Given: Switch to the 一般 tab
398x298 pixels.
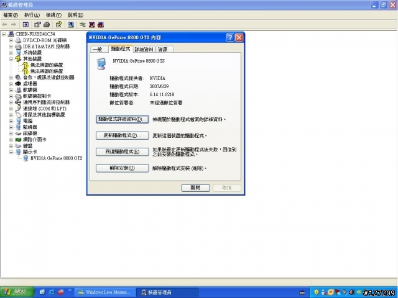Looking at the screenshot, I should click(99, 50).
